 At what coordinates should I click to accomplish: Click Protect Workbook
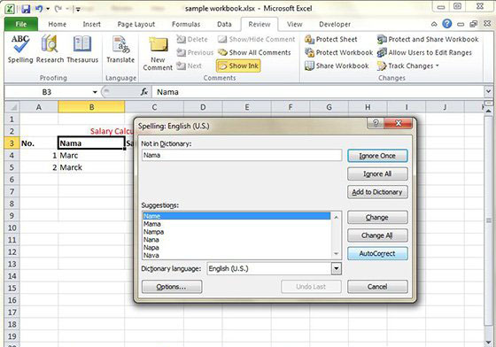click(x=338, y=52)
